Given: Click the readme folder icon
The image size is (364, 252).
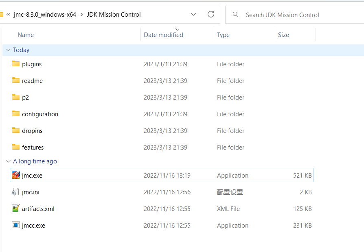Looking at the screenshot, I should click(x=16, y=80).
